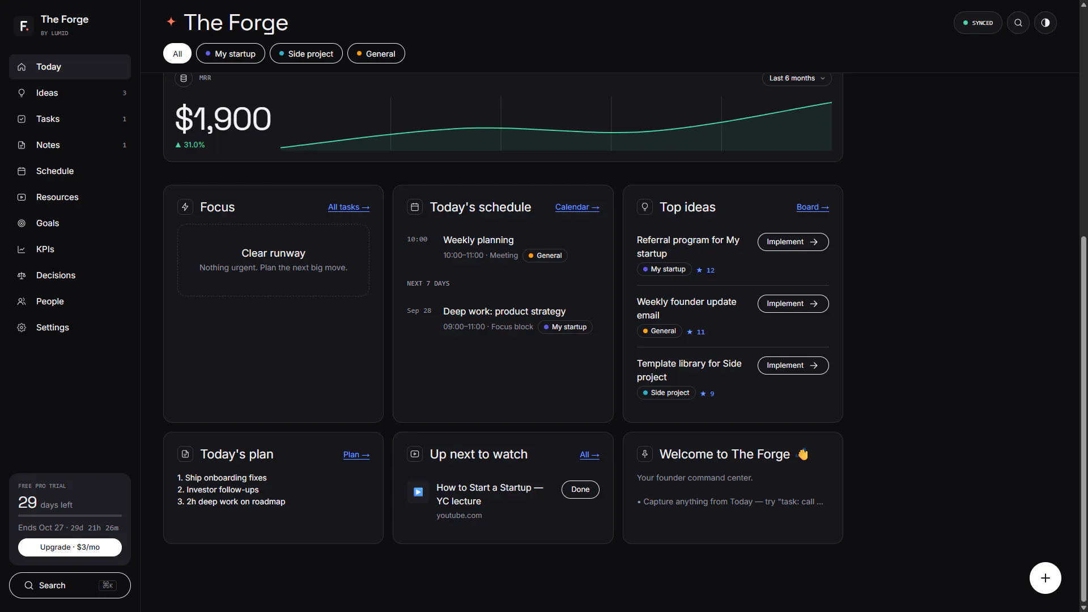1088x612 pixels.
Task: Click the Up next to watch play icon
Action: coord(415,454)
